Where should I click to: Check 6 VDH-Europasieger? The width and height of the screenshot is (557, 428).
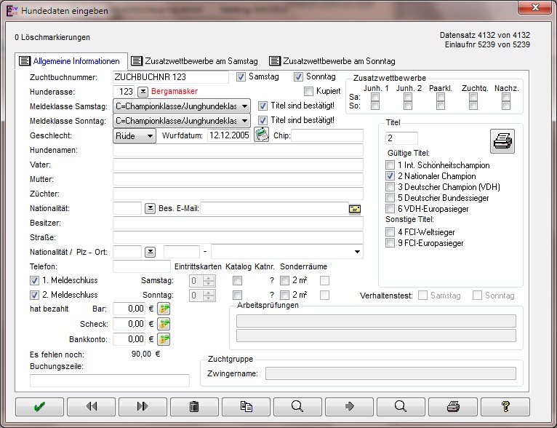pyautogui.click(x=390, y=209)
